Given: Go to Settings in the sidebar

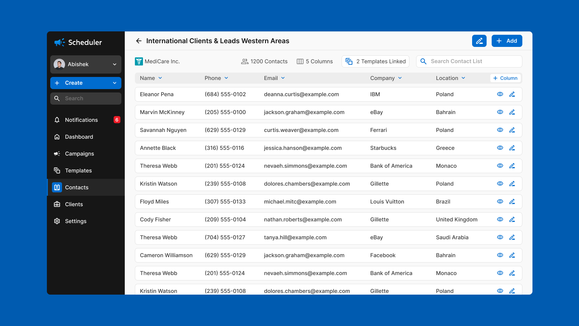Looking at the screenshot, I should (76, 221).
